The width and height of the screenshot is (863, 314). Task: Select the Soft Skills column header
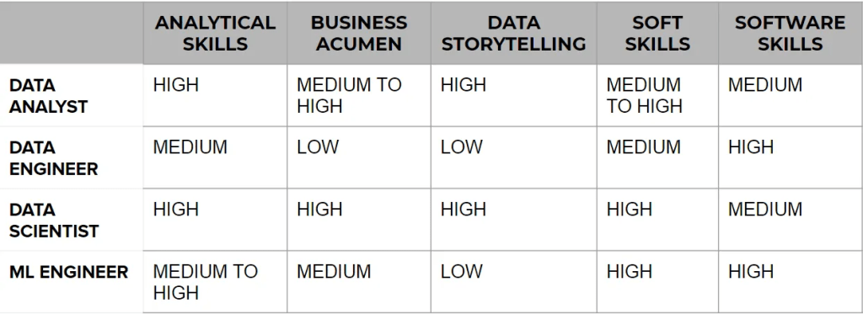pos(657,33)
